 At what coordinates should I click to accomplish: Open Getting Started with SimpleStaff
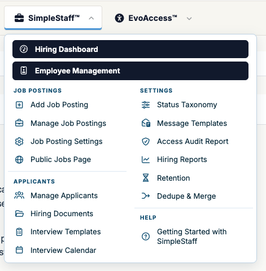(192, 237)
